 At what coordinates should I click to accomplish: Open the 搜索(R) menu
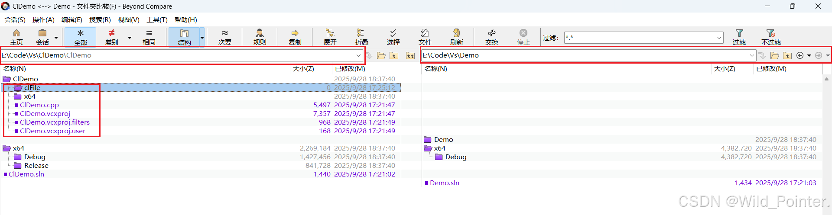tap(100, 19)
